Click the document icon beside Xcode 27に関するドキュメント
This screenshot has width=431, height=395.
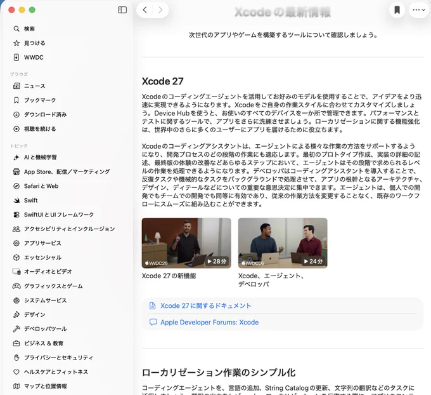pos(152,305)
